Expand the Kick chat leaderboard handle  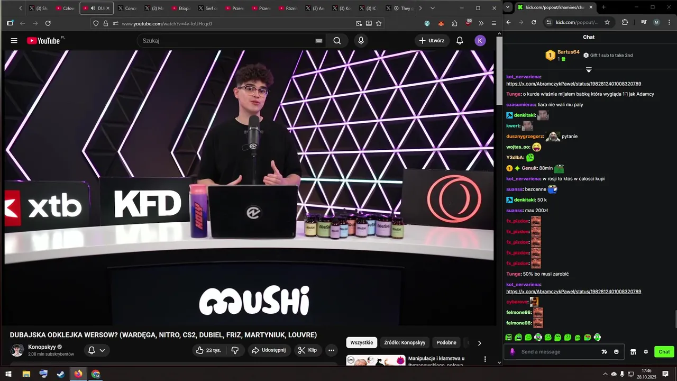pos(589,70)
